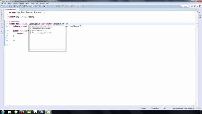Open the Help menu
Image resolution: width=202 pixels, height=114 pixels.
(x=47, y=3)
